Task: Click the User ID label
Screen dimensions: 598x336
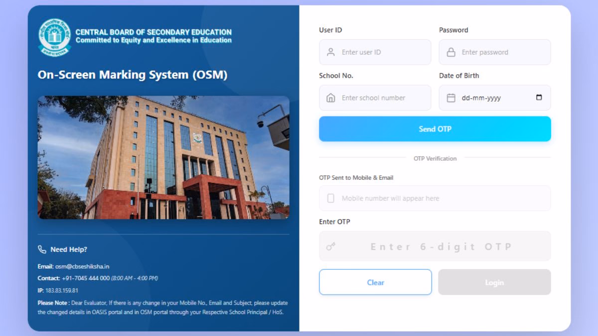Action: coord(330,30)
